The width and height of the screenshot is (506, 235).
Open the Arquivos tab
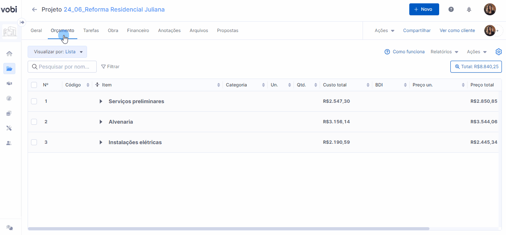199,31
